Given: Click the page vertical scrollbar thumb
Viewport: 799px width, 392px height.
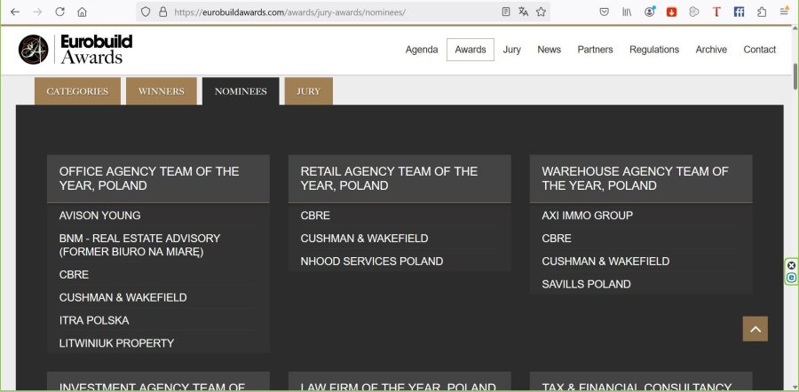Looking at the screenshot, I should click(x=794, y=71).
